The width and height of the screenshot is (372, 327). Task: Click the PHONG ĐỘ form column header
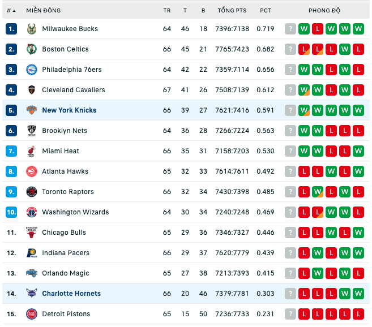324,11
